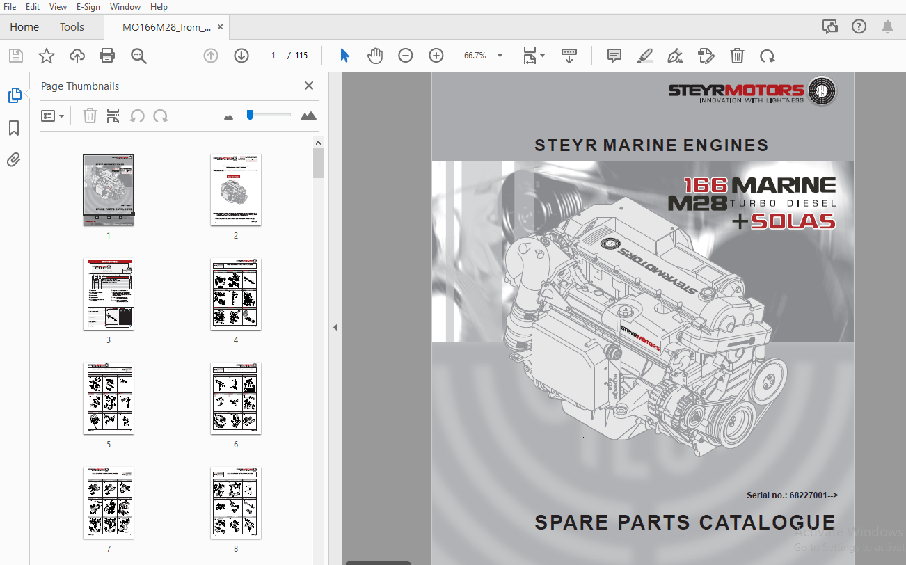Click the edit page stamp icon
Viewport: 906px width, 565px height.
(706, 56)
